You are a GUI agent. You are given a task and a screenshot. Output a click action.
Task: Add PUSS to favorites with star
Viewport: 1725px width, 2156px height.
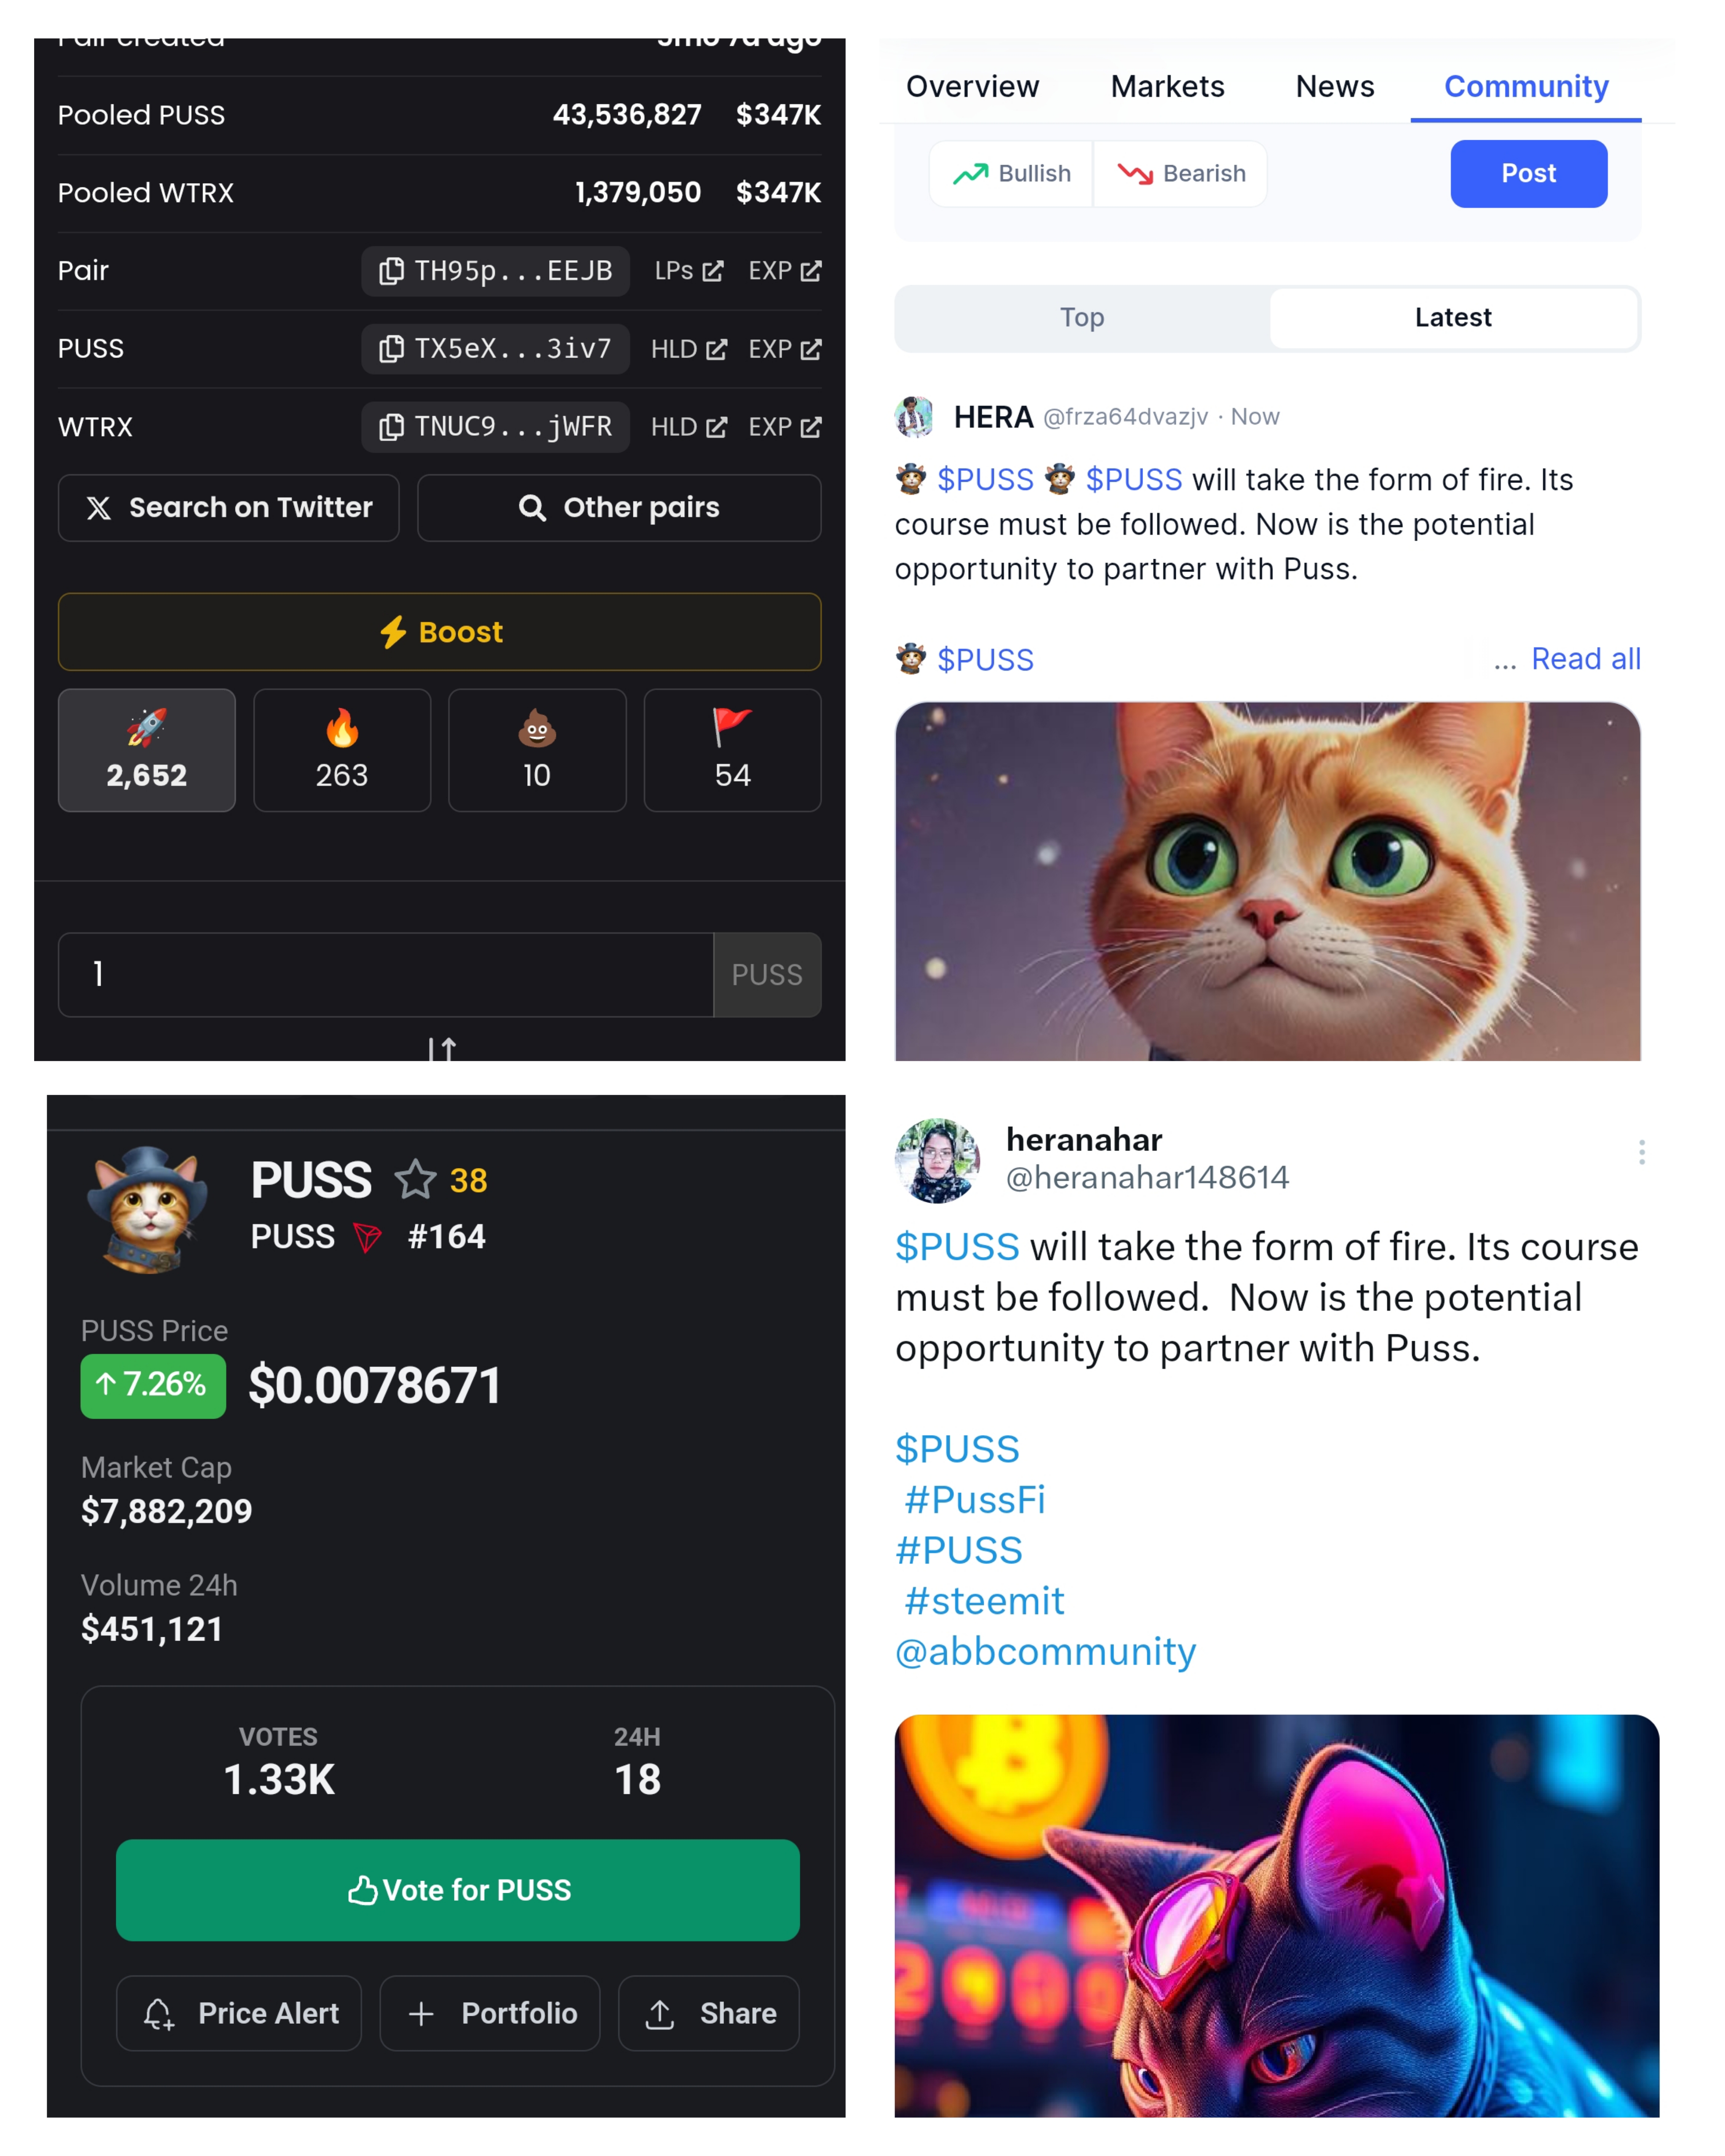[415, 1180]
